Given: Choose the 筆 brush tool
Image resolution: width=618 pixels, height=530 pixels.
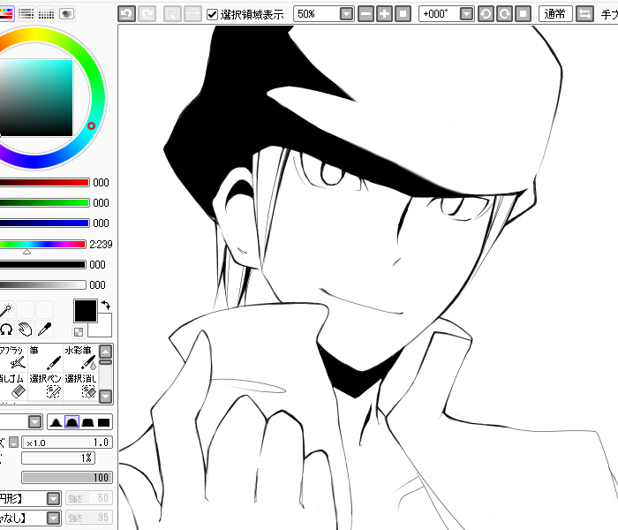Looking at the screenshot, I should (45, 358).
